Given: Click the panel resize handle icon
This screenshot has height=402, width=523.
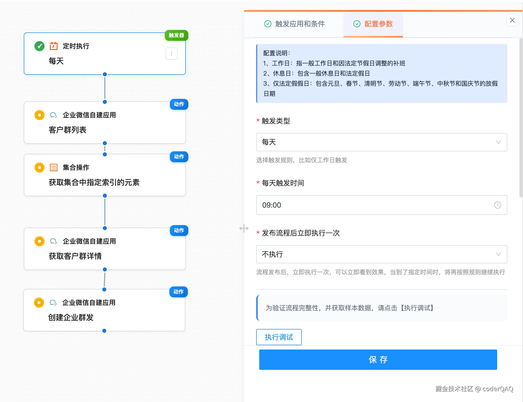Looking at the screenshot, I should tap(244, 228).
